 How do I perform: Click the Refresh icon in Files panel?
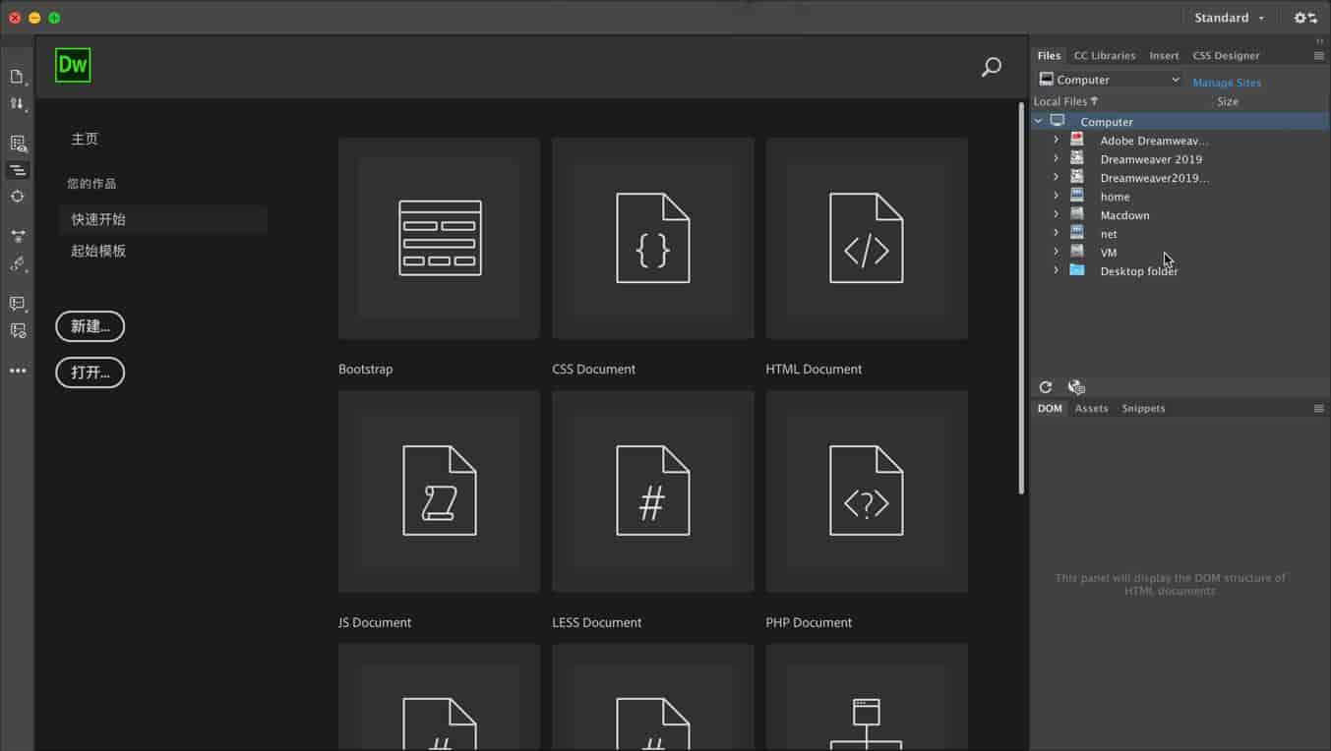1046,387
